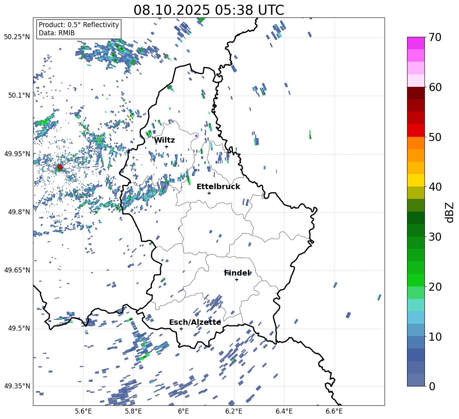Pick the slate blue swatch above 0
This screenshot has height=419, width=459.
(x=416, y=380)
